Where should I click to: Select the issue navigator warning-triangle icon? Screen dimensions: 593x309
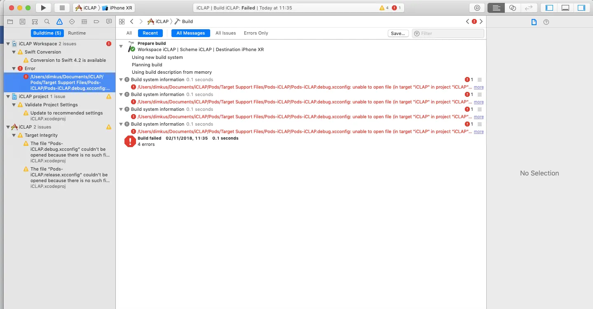point(59,21)
